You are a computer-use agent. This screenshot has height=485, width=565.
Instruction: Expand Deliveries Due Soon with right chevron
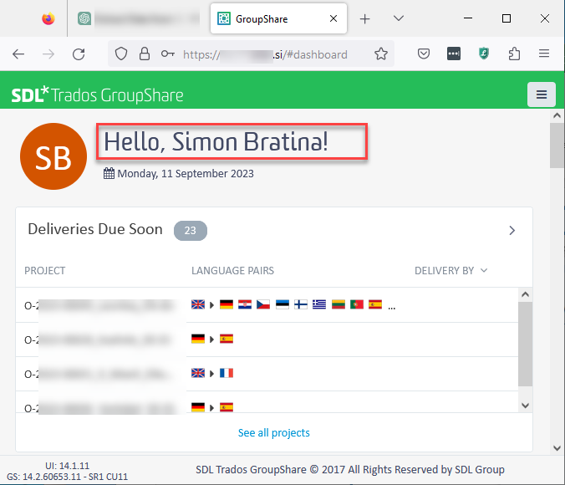tap(512, 231)
